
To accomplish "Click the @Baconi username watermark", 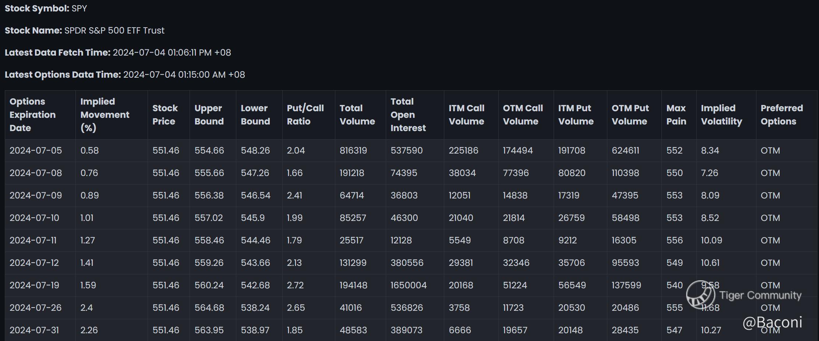I will [x=772, y=323].
